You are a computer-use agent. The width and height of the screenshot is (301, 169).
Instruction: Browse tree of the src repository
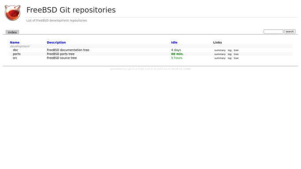[x=236, y=58]
